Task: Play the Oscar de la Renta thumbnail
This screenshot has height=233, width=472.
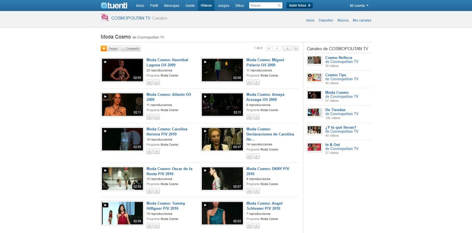Action: coord(122,179)
